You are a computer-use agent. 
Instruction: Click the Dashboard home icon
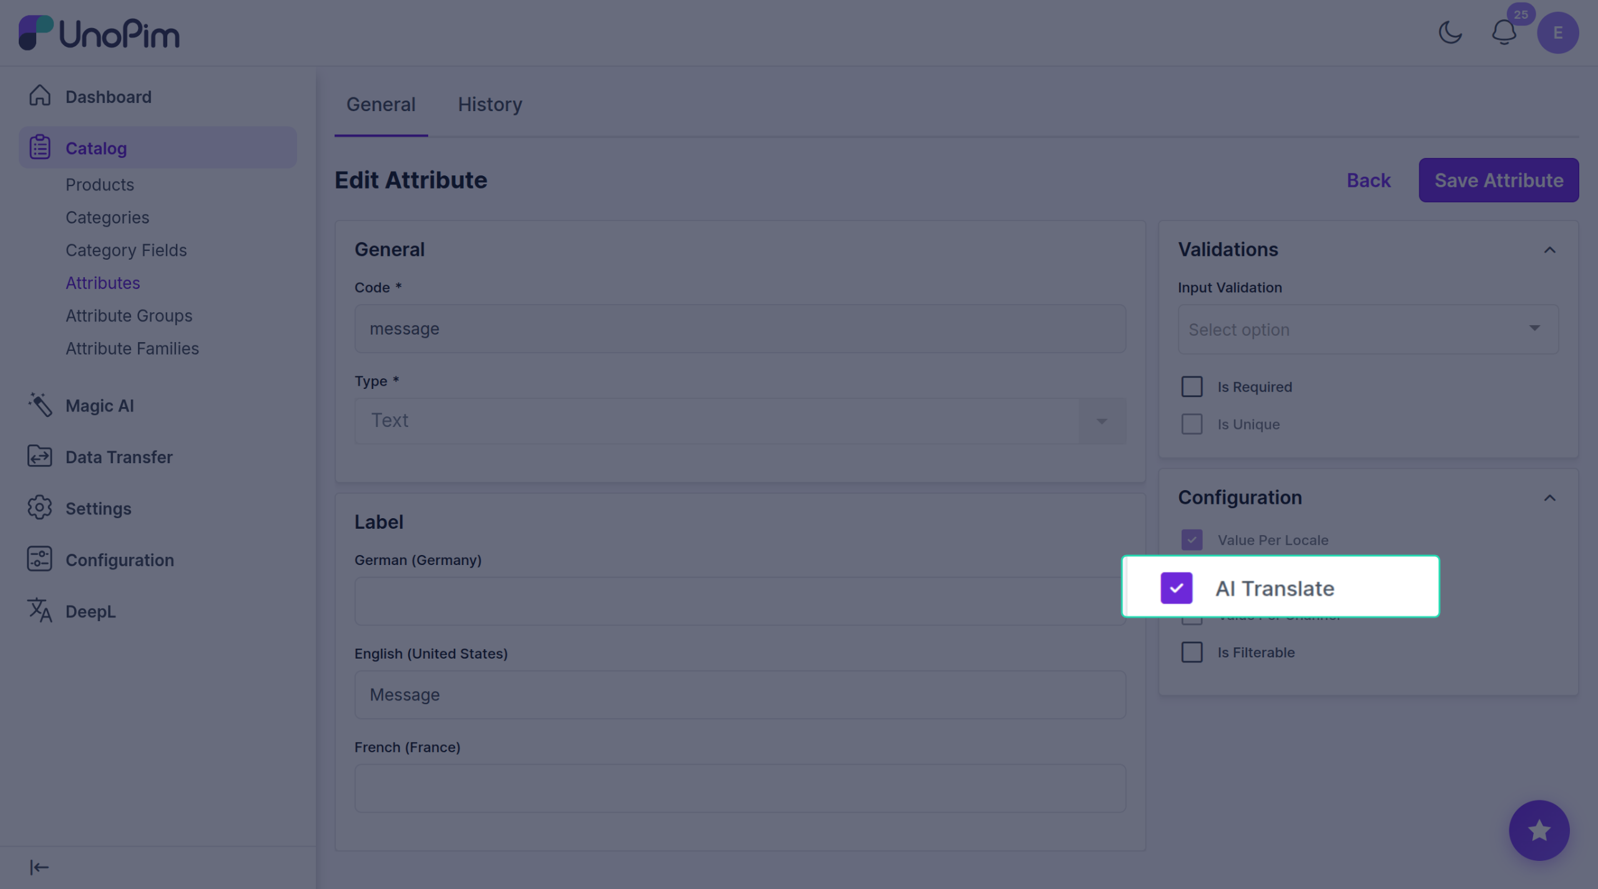click(x=40, y=96)
